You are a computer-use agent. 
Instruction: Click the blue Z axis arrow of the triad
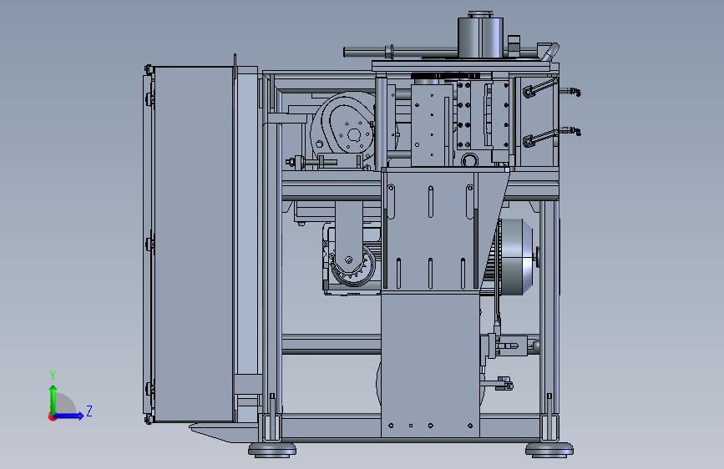69,416
